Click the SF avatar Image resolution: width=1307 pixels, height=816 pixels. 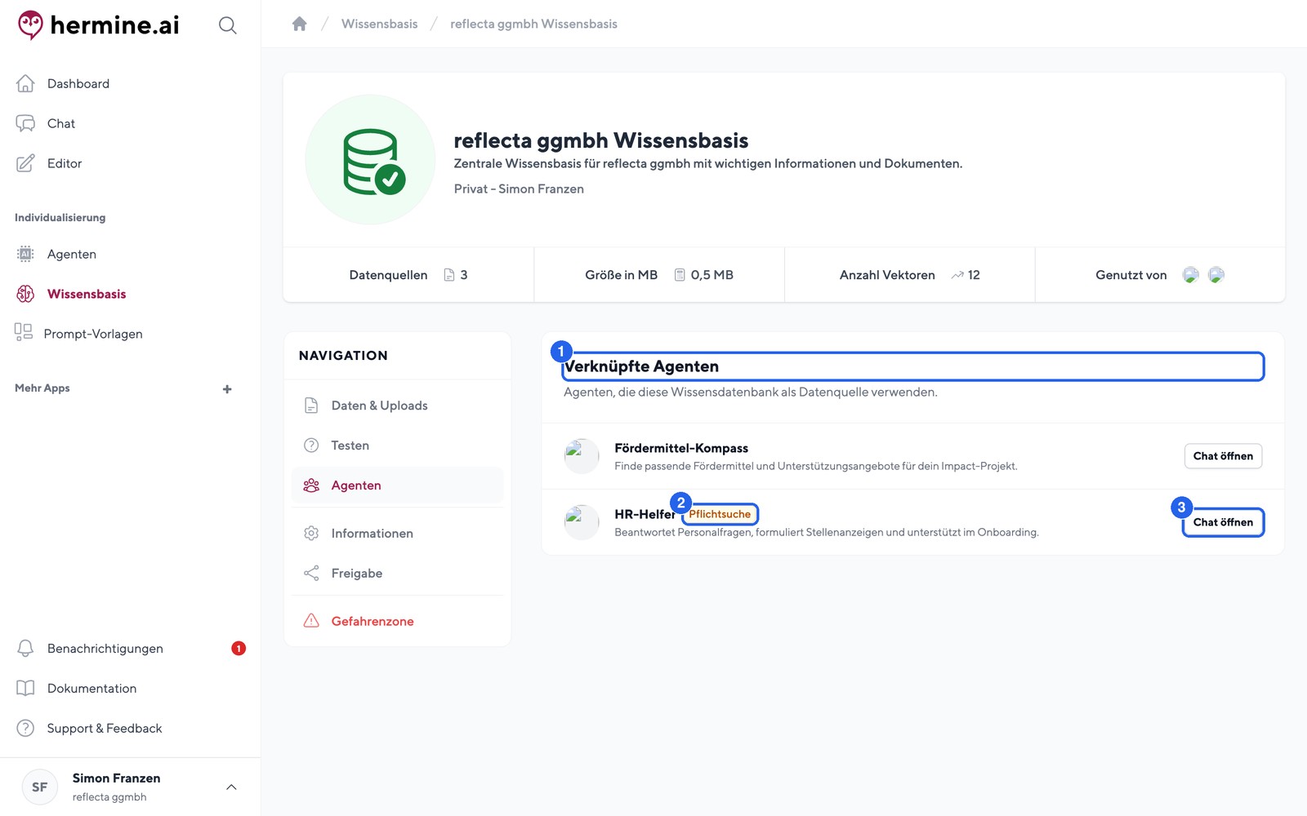pyautogui.click(x=39, y=787)
